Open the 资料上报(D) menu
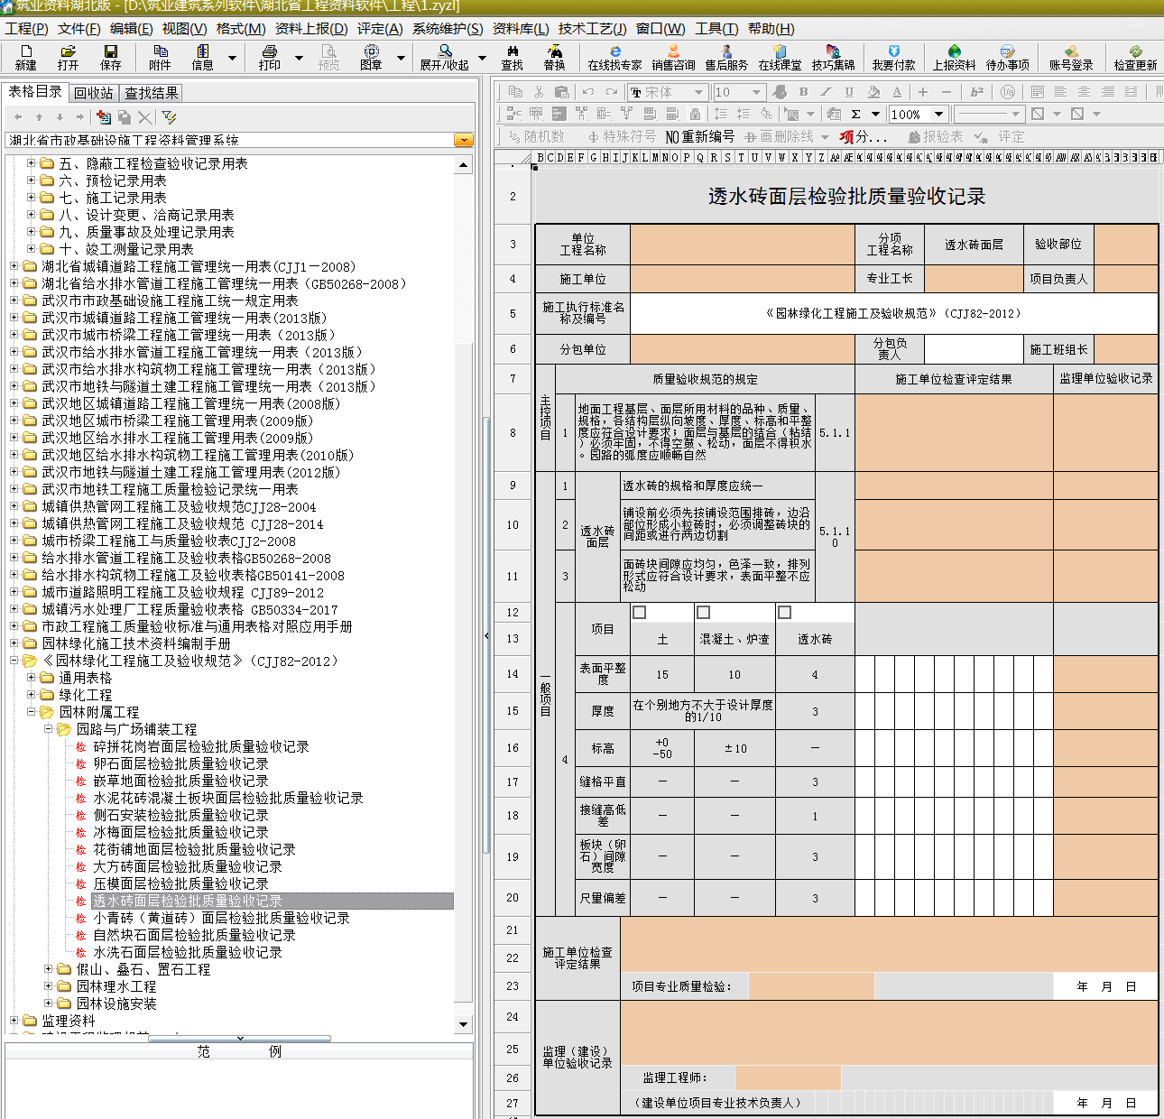 [311, 28]
